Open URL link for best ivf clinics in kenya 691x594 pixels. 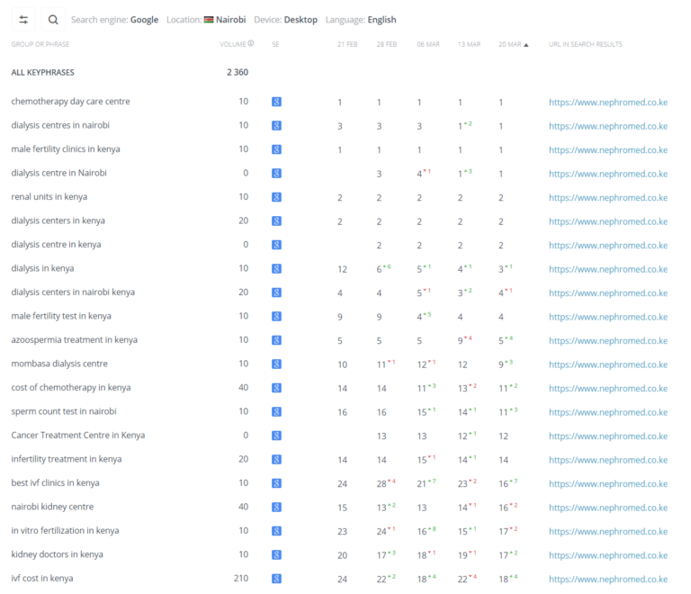click(x=607, y=483)
